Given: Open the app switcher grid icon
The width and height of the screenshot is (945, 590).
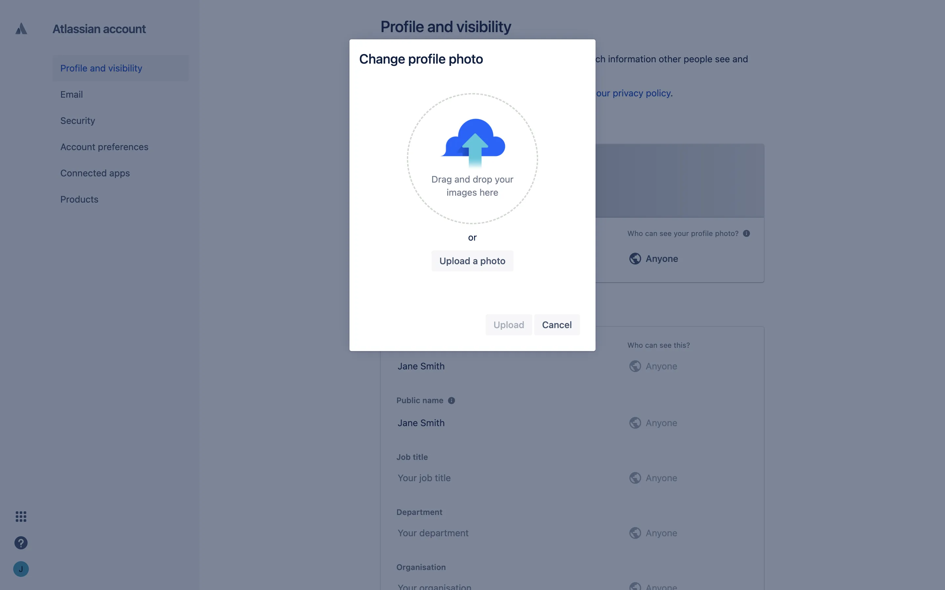Looking at the screenshot, I should click(21, 516).
